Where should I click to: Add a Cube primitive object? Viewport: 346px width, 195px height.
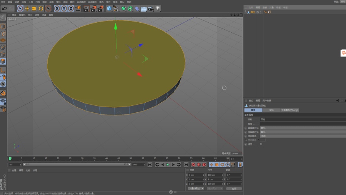click(109, 8)
